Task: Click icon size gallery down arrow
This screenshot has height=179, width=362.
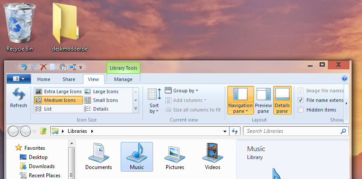Action: tap(136, 100)
